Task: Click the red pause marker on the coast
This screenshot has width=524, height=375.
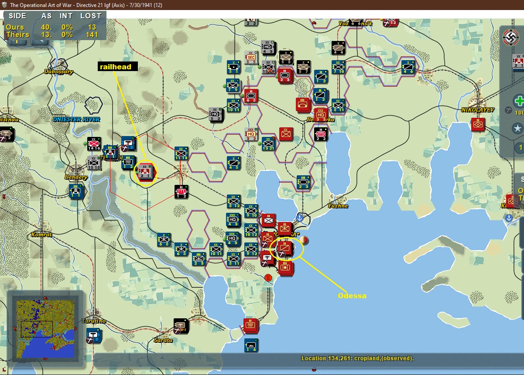Action: [x=268, y=277]
